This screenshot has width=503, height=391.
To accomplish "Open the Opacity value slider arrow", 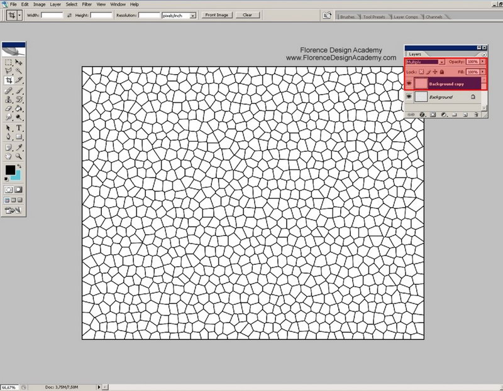I will (x=482, y=62).
